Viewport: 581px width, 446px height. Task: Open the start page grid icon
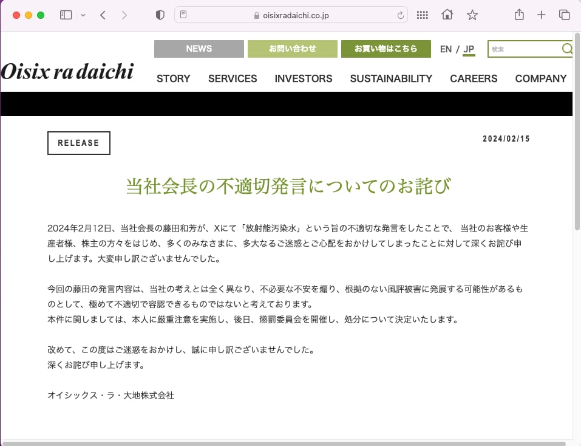coord(423,15)
